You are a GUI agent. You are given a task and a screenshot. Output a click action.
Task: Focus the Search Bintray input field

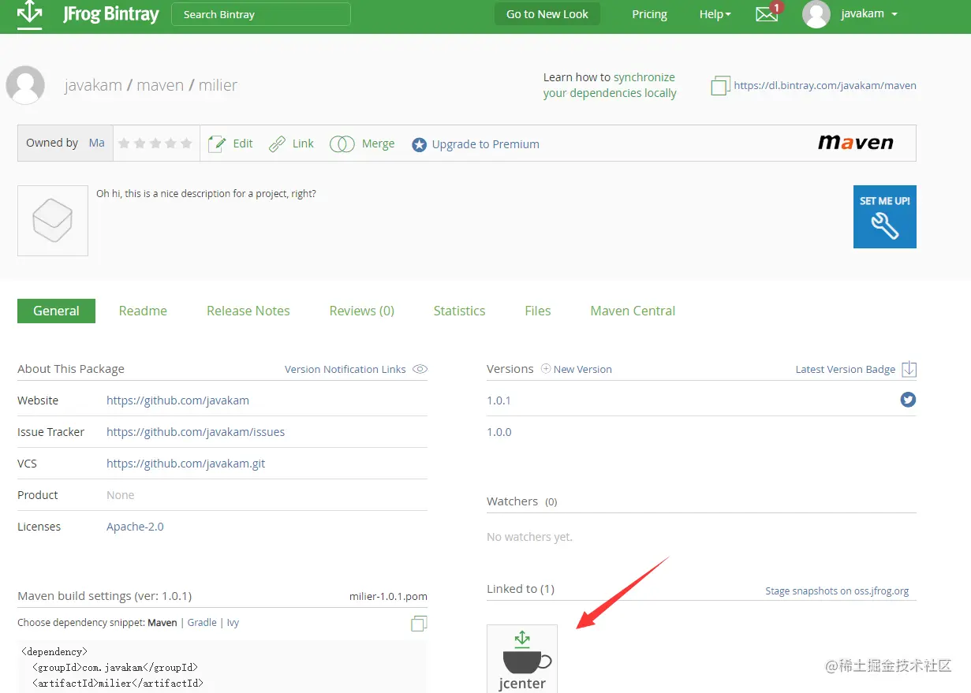[x=261, y=14]
